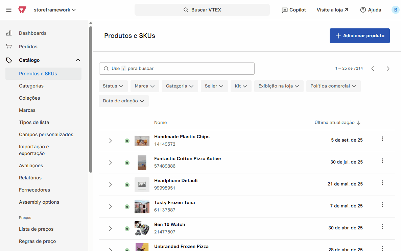
Task: Click the user profile avatar B
Action: [x=395, y=10]
